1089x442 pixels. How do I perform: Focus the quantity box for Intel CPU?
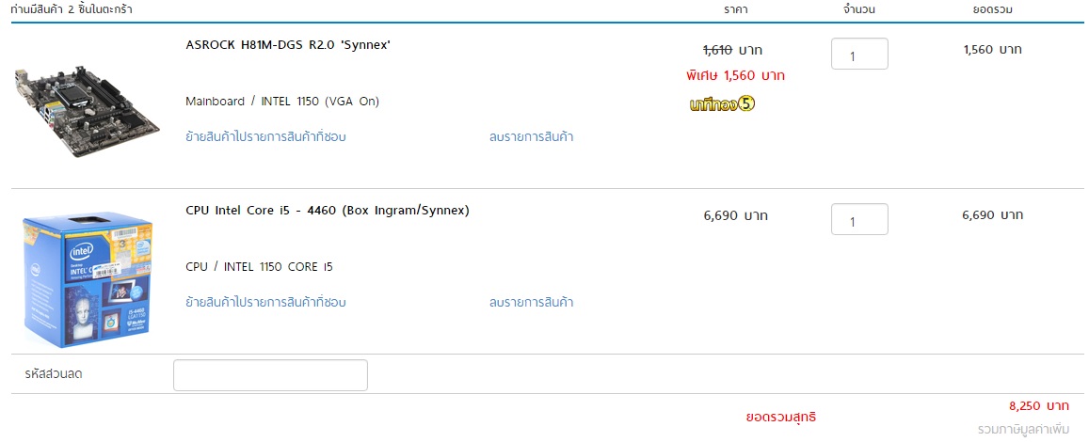(x=859, y=219)
